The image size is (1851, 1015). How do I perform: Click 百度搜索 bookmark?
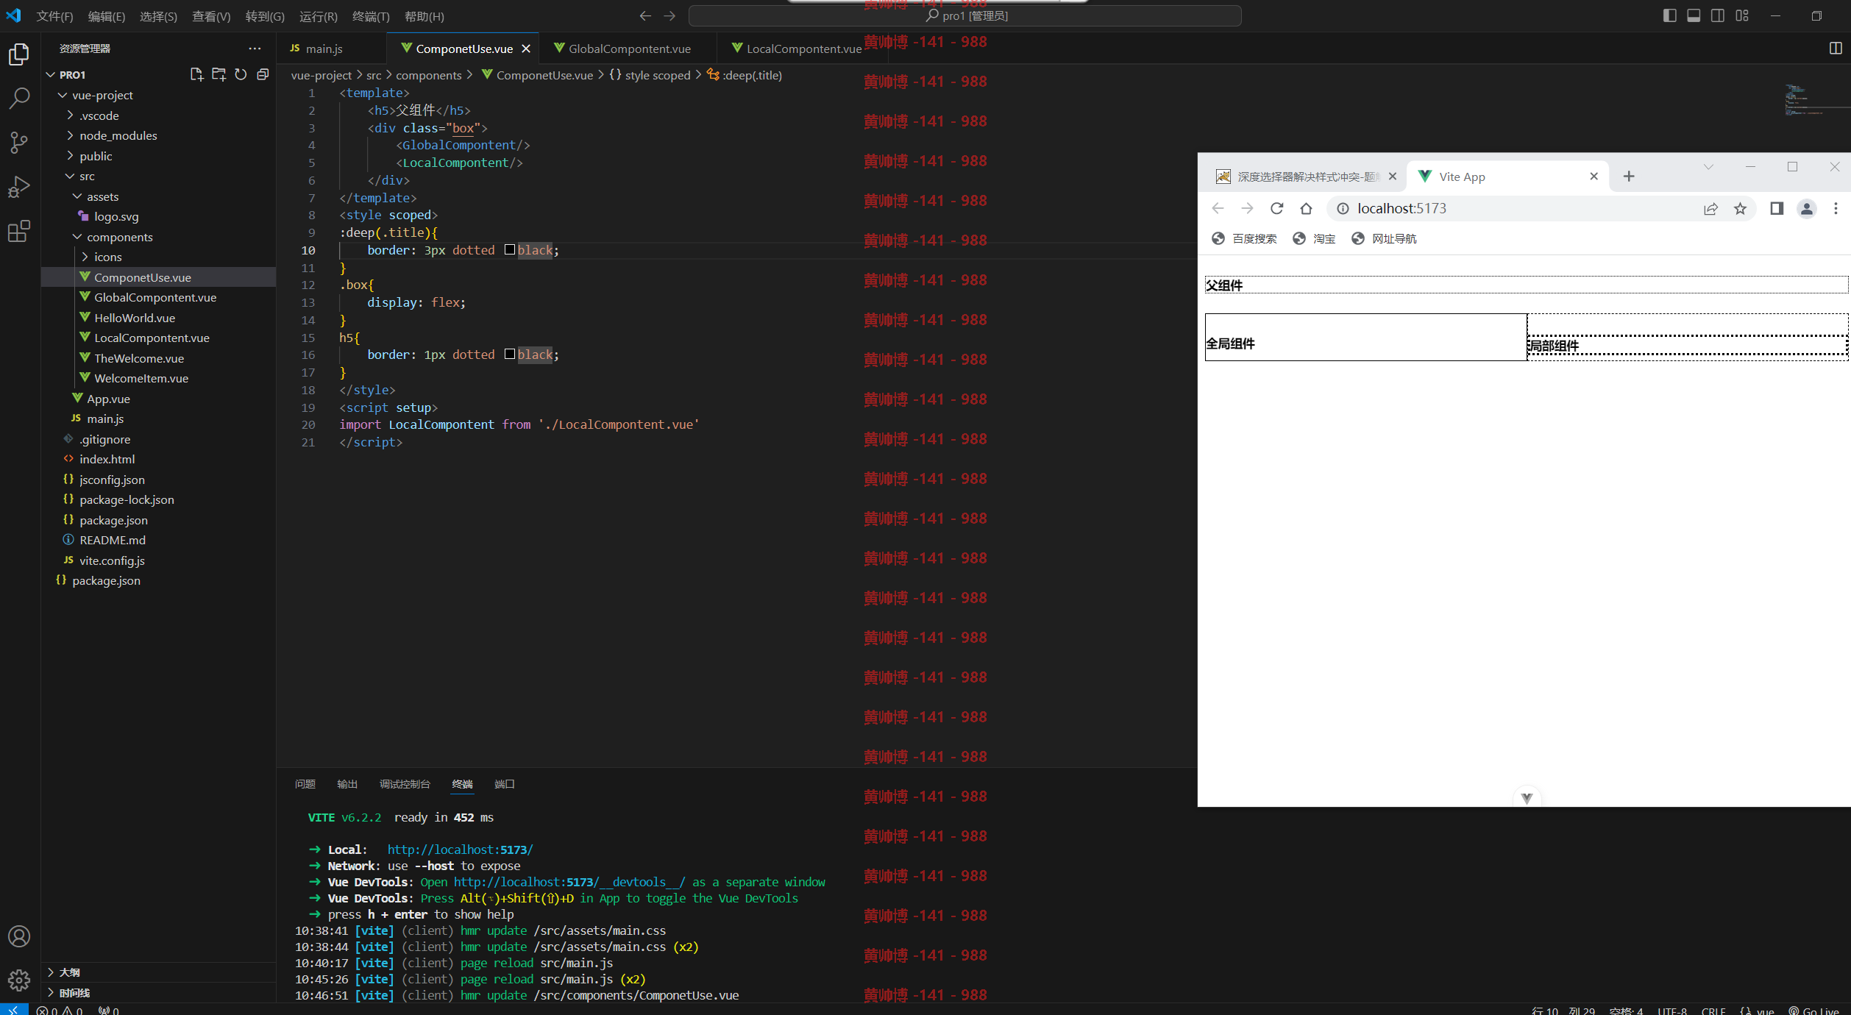point(1244,238)
